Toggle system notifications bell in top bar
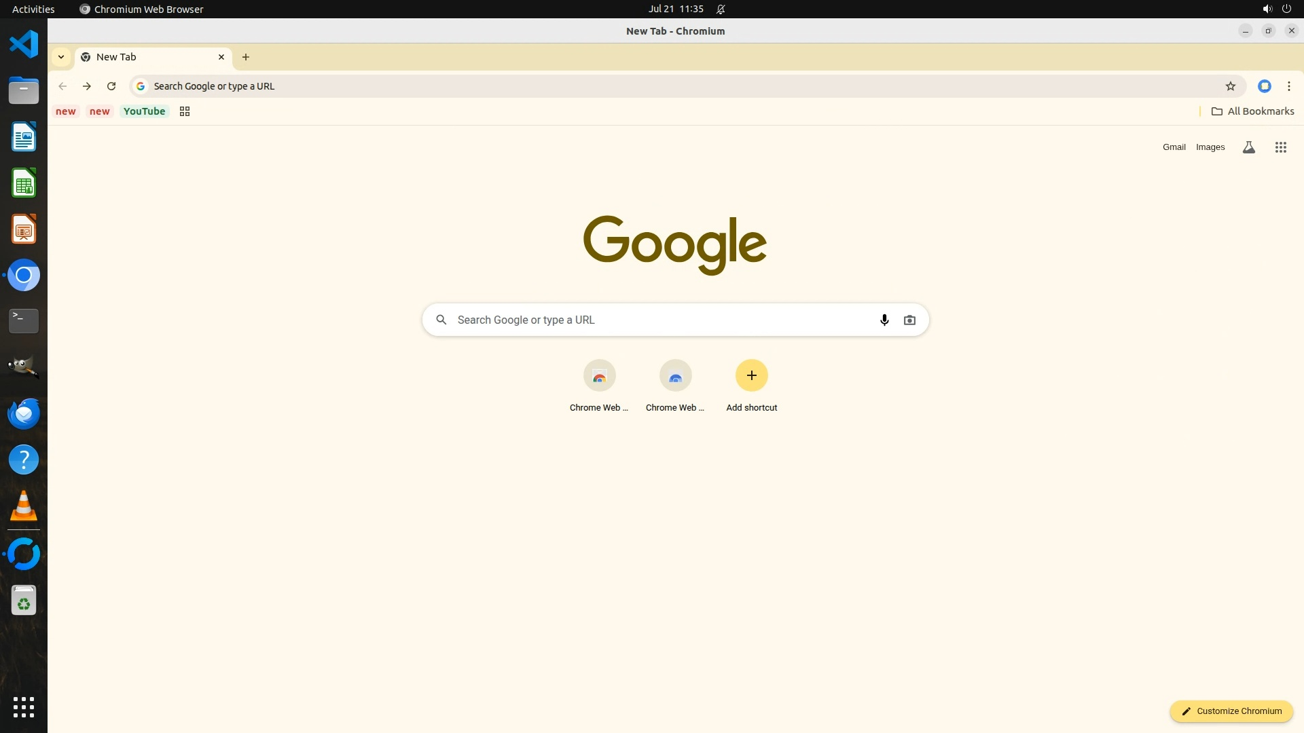The image size is (1304, 733). pyautogui.click(x=721, y=10)
